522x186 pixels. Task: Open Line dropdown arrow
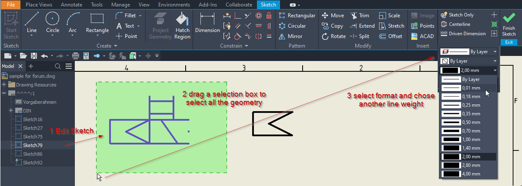32,36
